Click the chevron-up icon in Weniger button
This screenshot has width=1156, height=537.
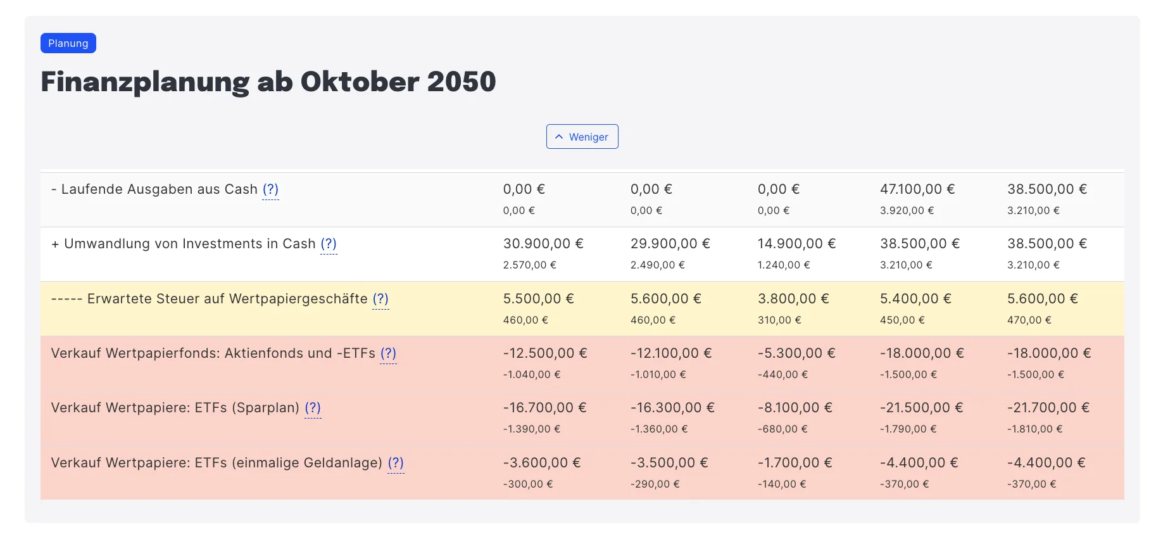pos(559,137)
